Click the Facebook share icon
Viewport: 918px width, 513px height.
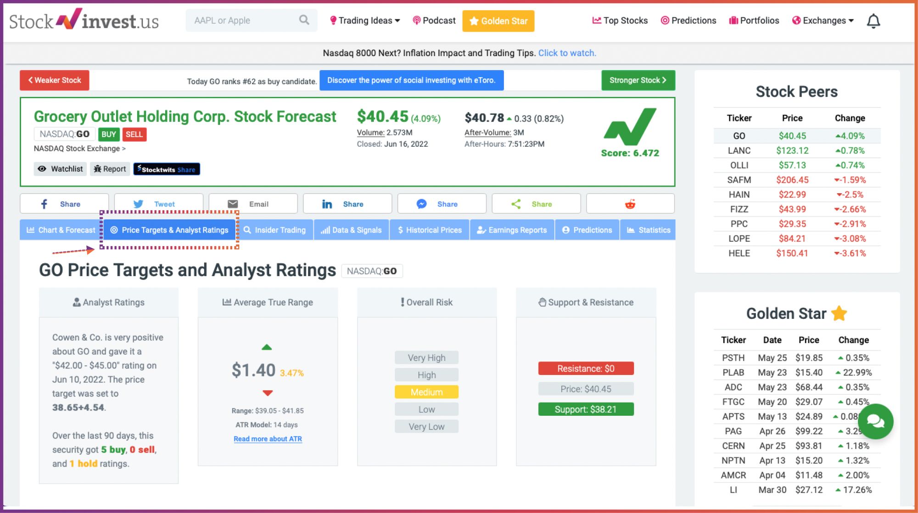point(44,204)
